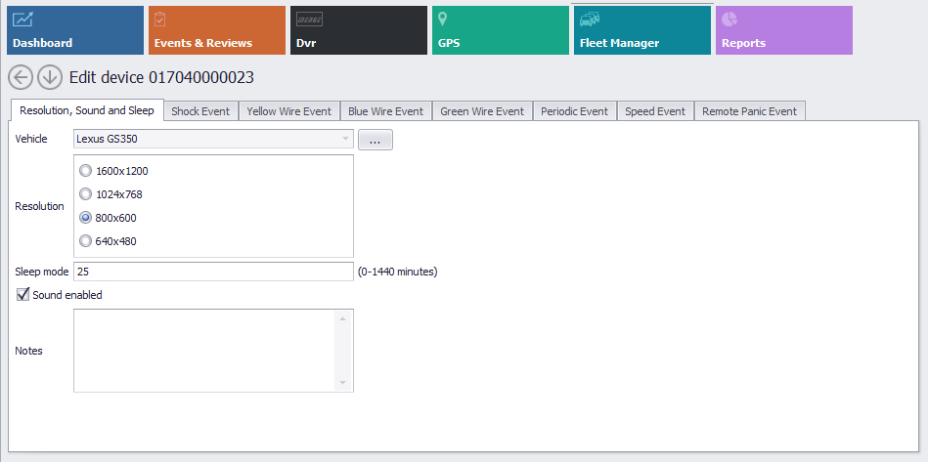Open the Dvr tile
This screenshot has height=462, width=928.
(x=358, y=30)
